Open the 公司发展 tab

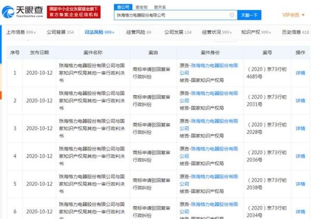point(178,32)
